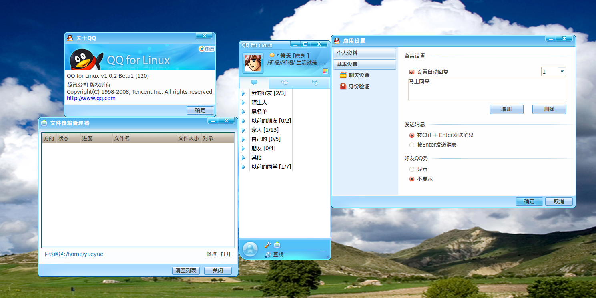Open the 个人资料 settings section
Image resolution: width=596 pixels, height=298 pixels.
pyautogui.click(x=365, y=53)
